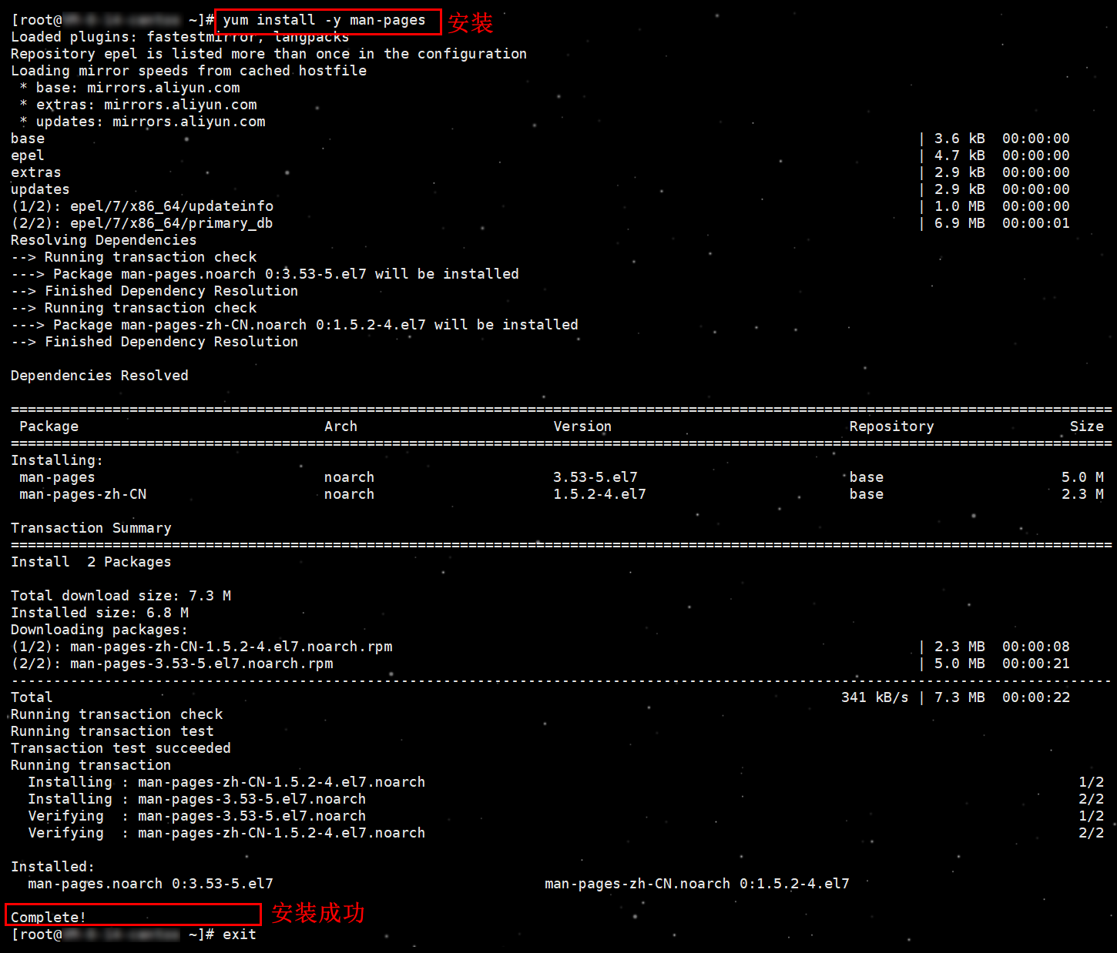This screenshot has height=953, width=1117.
Task: Click 'Installing : man-pages-zh-CN-1.5.2-4.el7.noarch'
Action: (226, 782)
